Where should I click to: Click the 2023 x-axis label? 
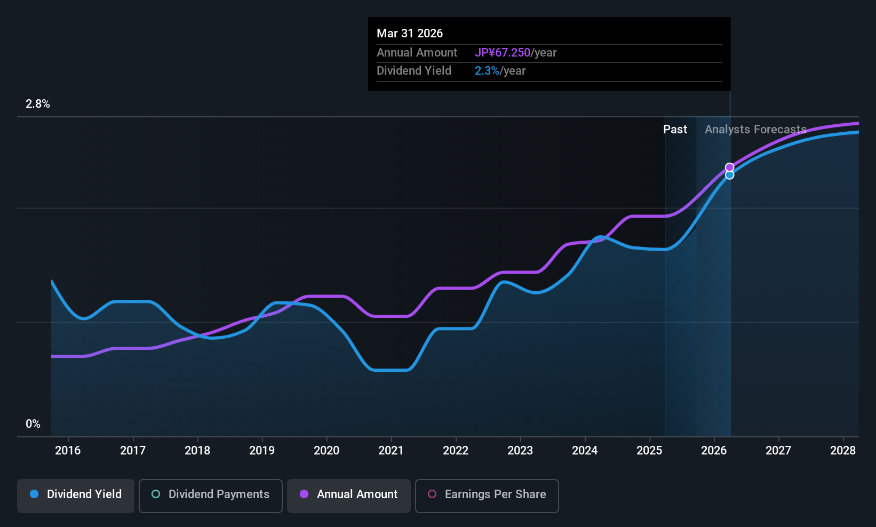pyautogui.click(x=520, y=451)
